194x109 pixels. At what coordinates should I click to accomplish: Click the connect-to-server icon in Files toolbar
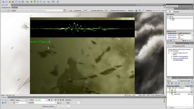click(169, 84)
